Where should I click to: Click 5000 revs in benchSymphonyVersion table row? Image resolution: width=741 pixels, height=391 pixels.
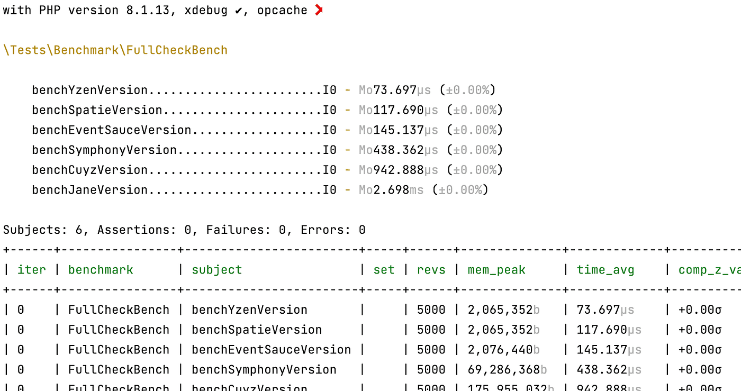pos(431,369)
